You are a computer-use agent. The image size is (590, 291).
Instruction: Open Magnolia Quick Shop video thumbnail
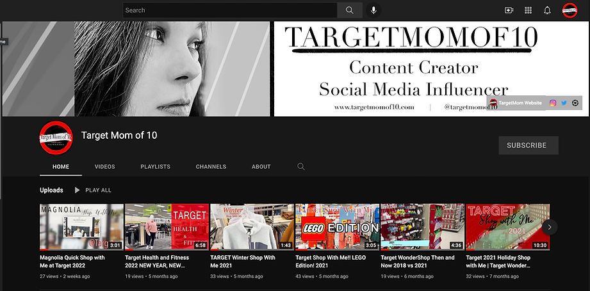(81, 227)
